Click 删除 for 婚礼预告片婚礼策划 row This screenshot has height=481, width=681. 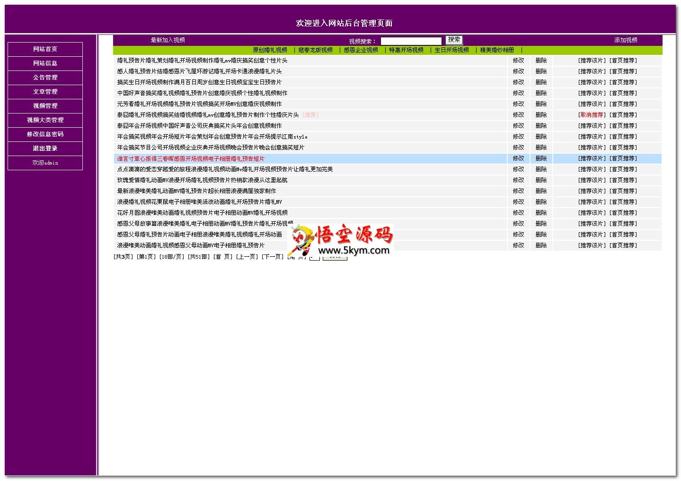pos(541,61)
